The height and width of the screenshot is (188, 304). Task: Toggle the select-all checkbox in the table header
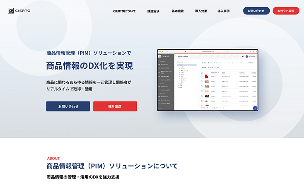(x=202, y=72)
